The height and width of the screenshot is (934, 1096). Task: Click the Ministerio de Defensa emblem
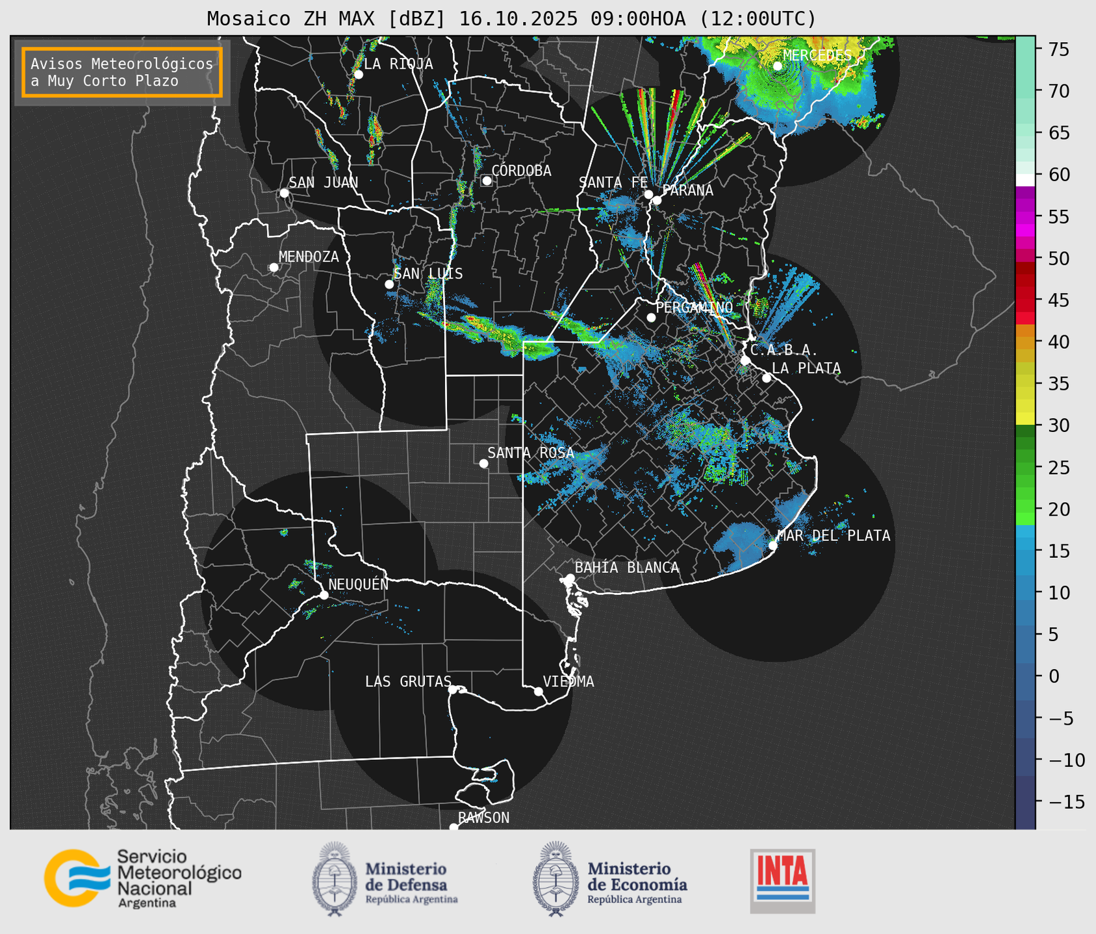tap(335, 879)
